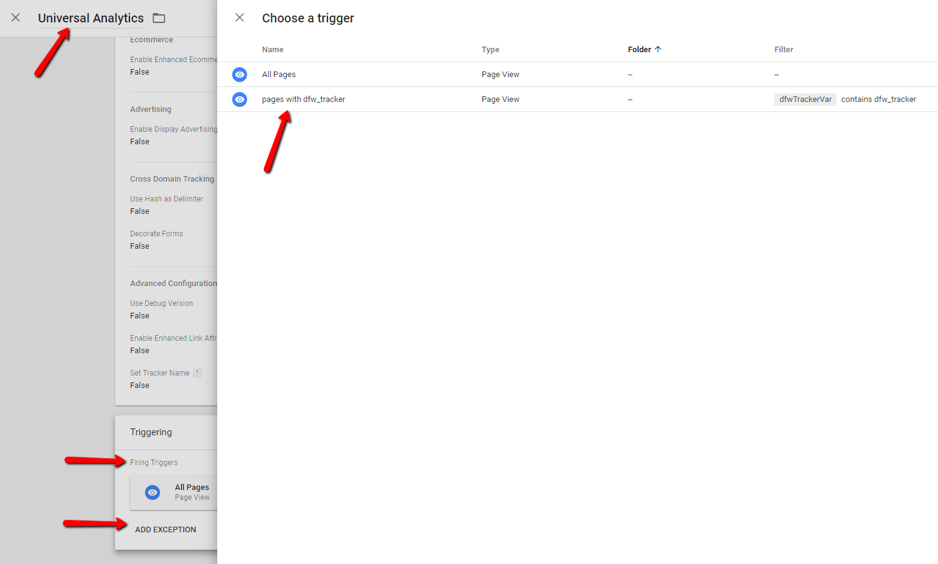Click the Filter column header

point(784,49)
